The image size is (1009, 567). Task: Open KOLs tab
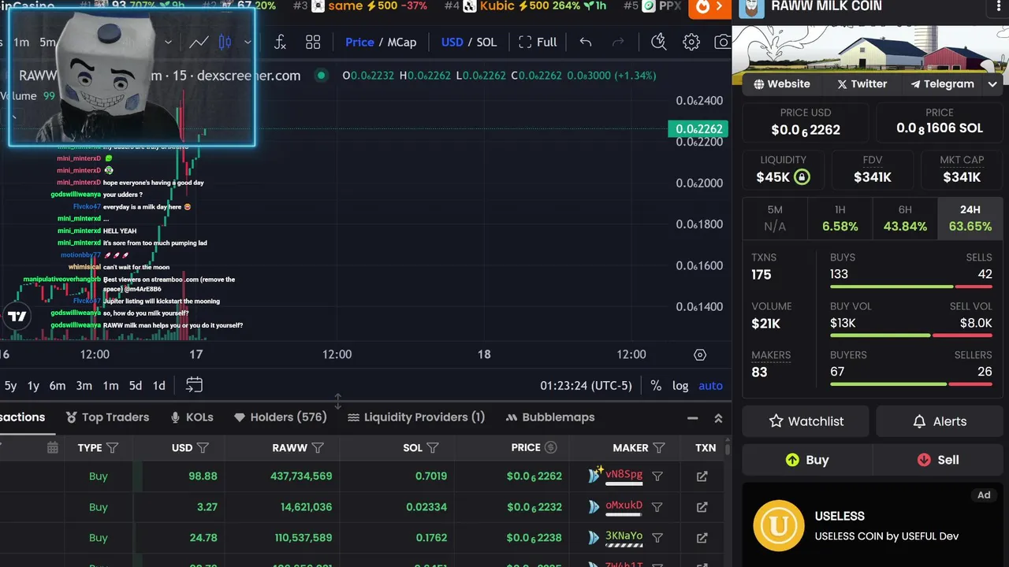pos(192,417)
